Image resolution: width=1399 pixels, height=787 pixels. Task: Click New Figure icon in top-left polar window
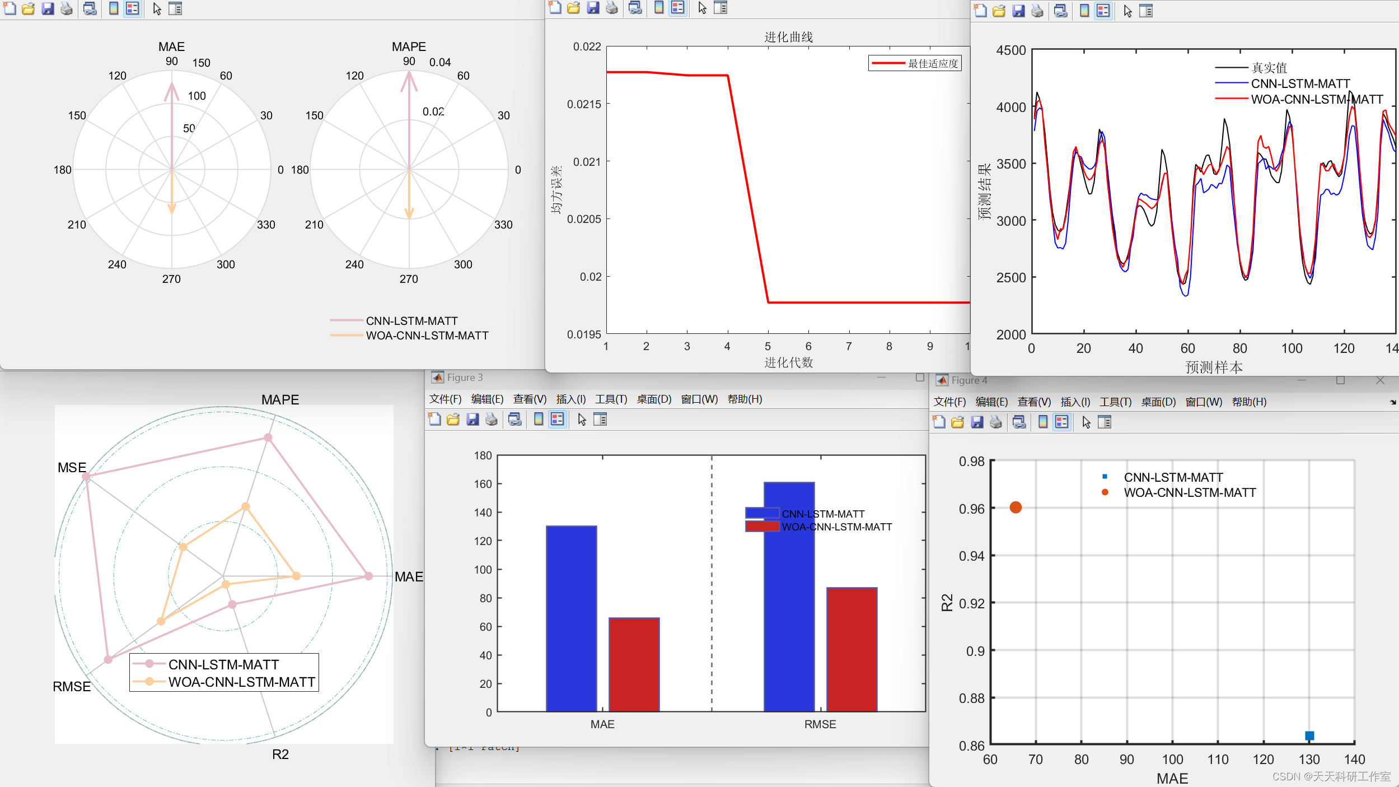point(10,8)
